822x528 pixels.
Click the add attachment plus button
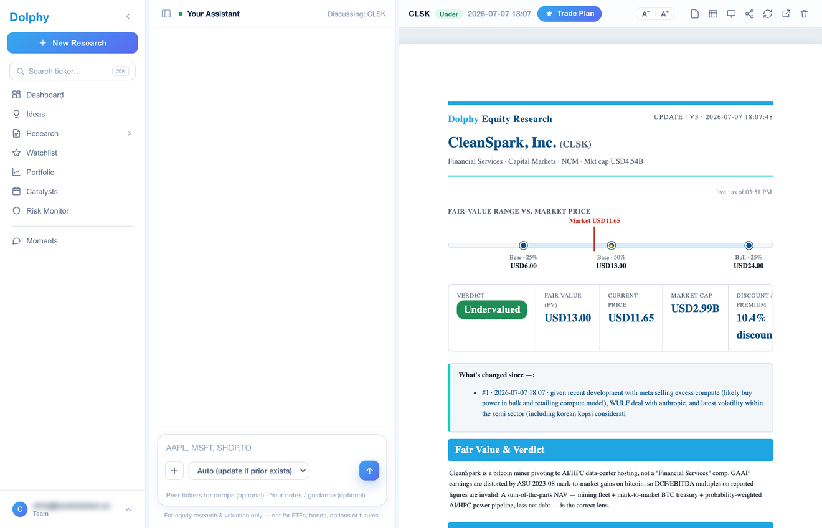(174, 471)
